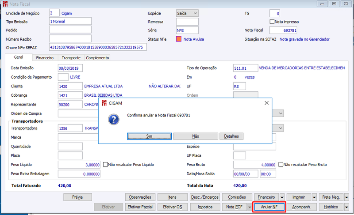
Task: Click the Pedido input field
Action: [70, 30]
